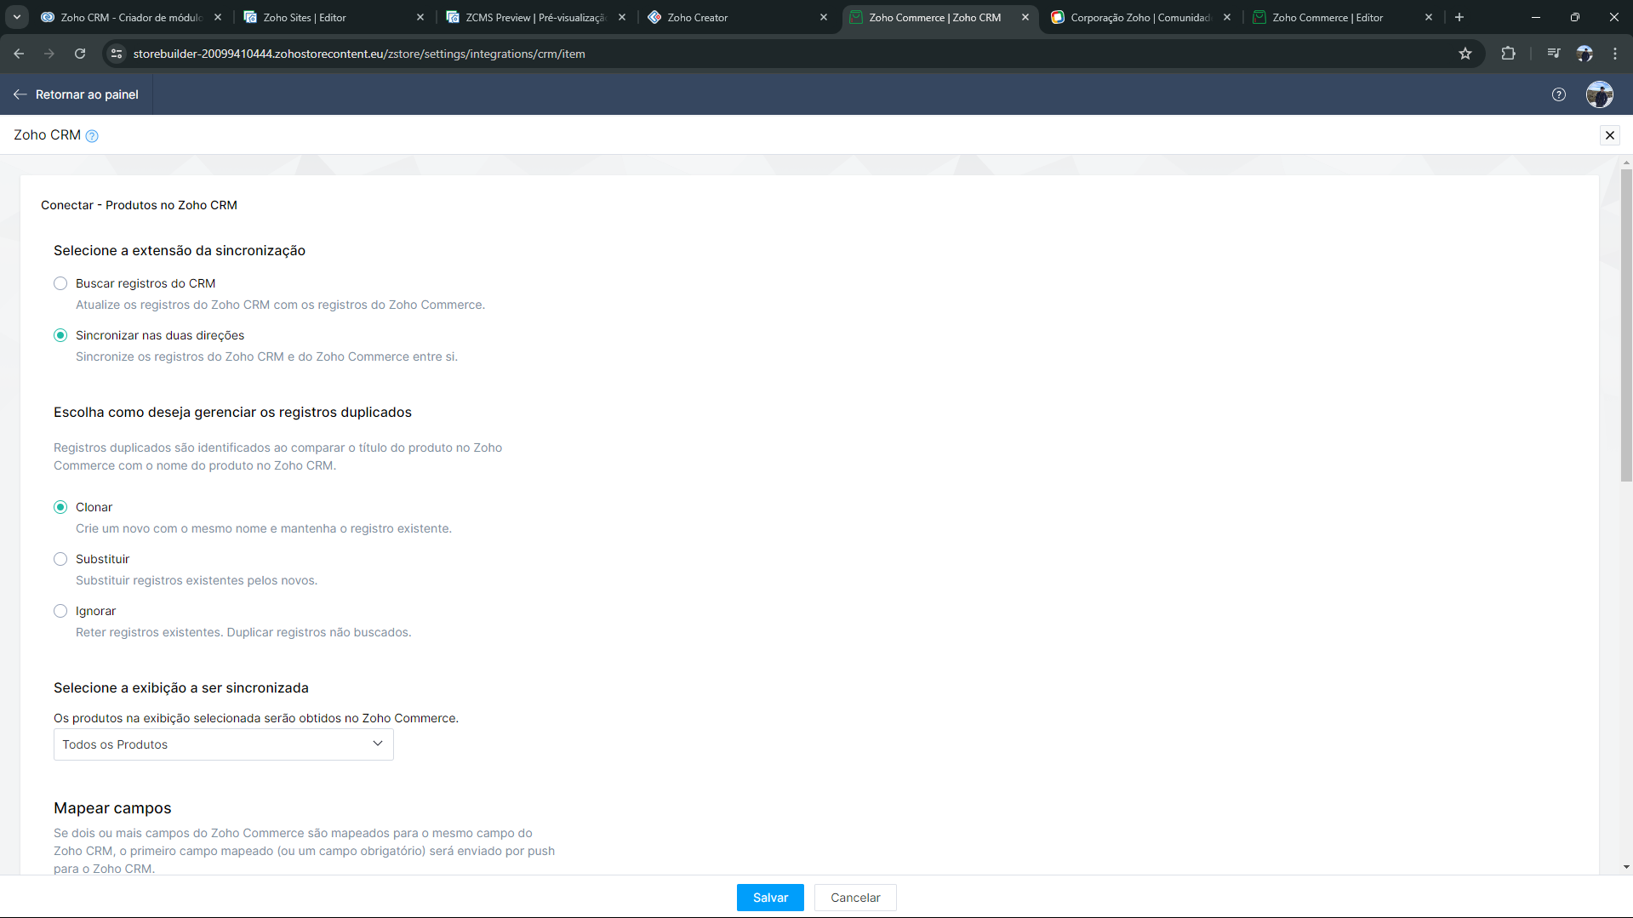Viewport: 1633px width, 918px height.
Task: Close the 'Corporação Zoho' tab
Action: click(1227, 17)
